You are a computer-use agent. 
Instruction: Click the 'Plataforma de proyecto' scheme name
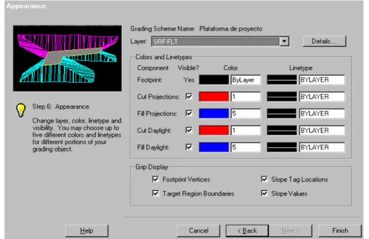pos(231,29)
